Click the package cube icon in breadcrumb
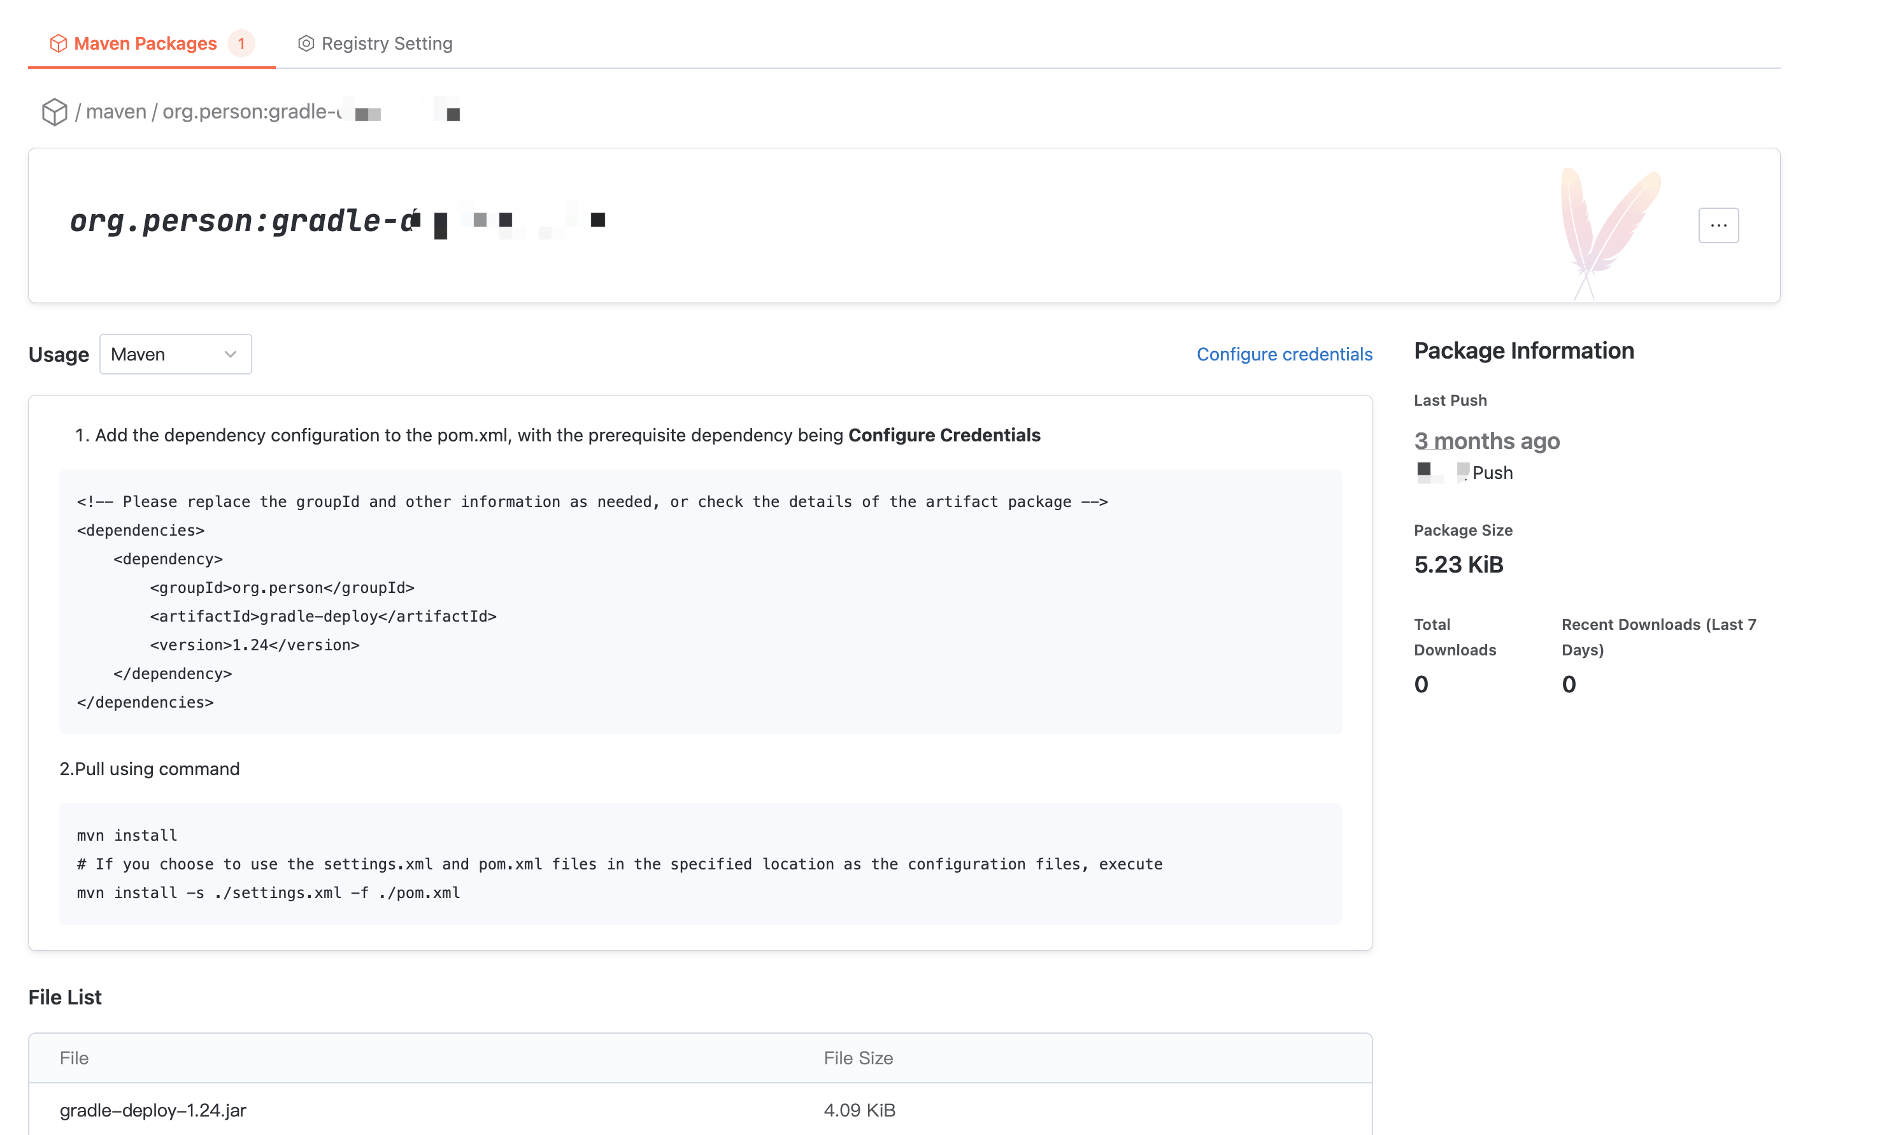This screenshot has width=1889, height=1135. [54, 111]
